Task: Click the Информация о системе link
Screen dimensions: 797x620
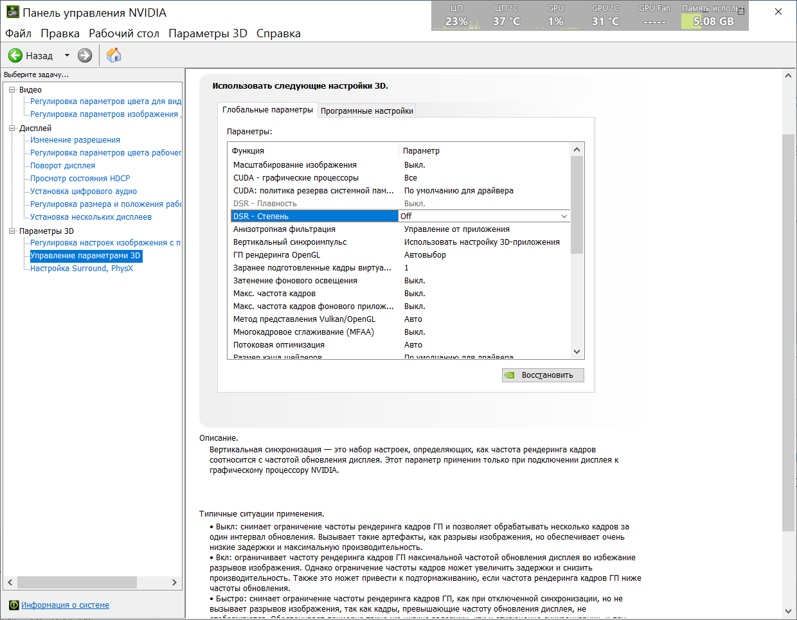Action: click(65, 605)
